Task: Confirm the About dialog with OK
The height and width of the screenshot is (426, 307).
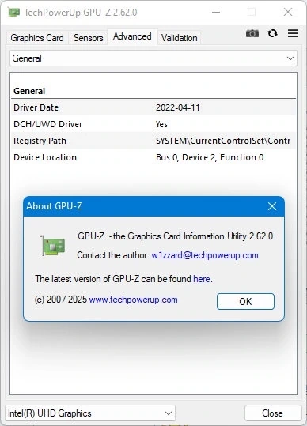Action: (x=245, y=302)
